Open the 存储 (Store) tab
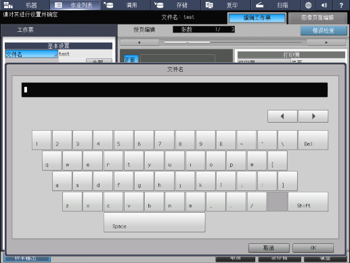Viewport: 350px width, 263px height. click(176, 5)
